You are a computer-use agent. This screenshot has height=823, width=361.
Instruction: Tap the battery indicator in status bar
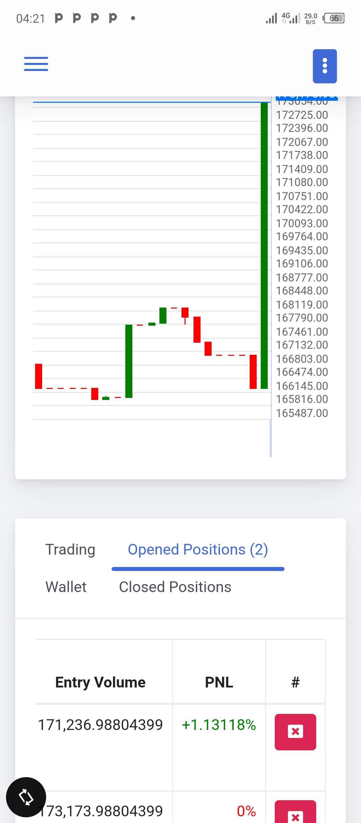pos(334,18)
